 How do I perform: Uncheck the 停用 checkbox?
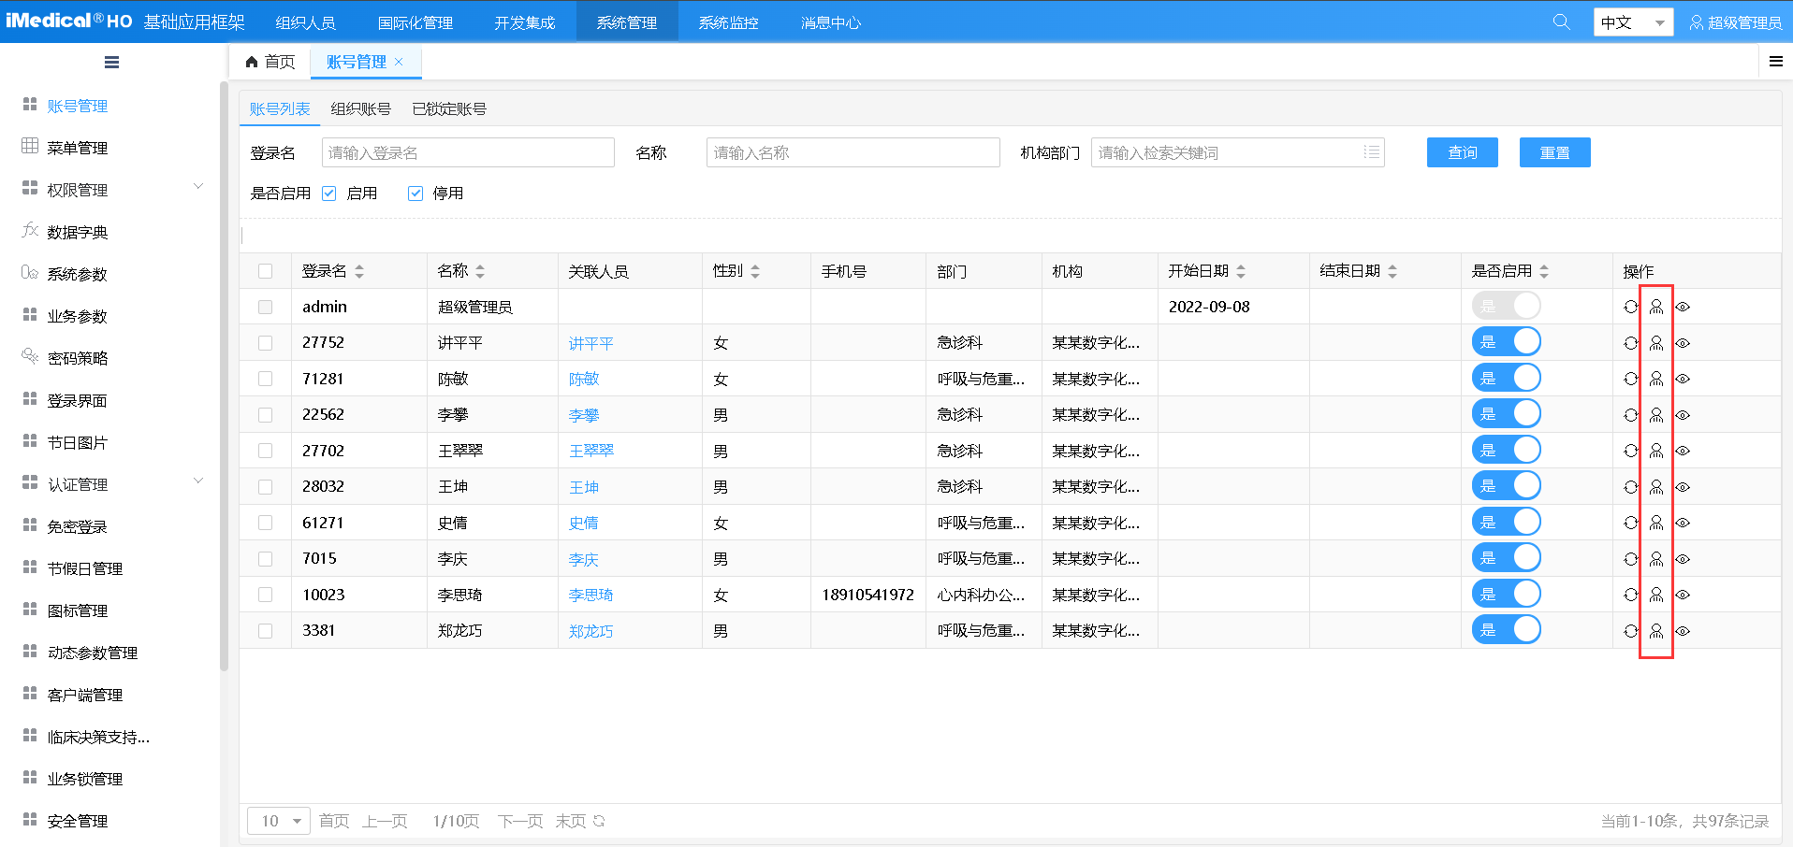click(415, 193)
